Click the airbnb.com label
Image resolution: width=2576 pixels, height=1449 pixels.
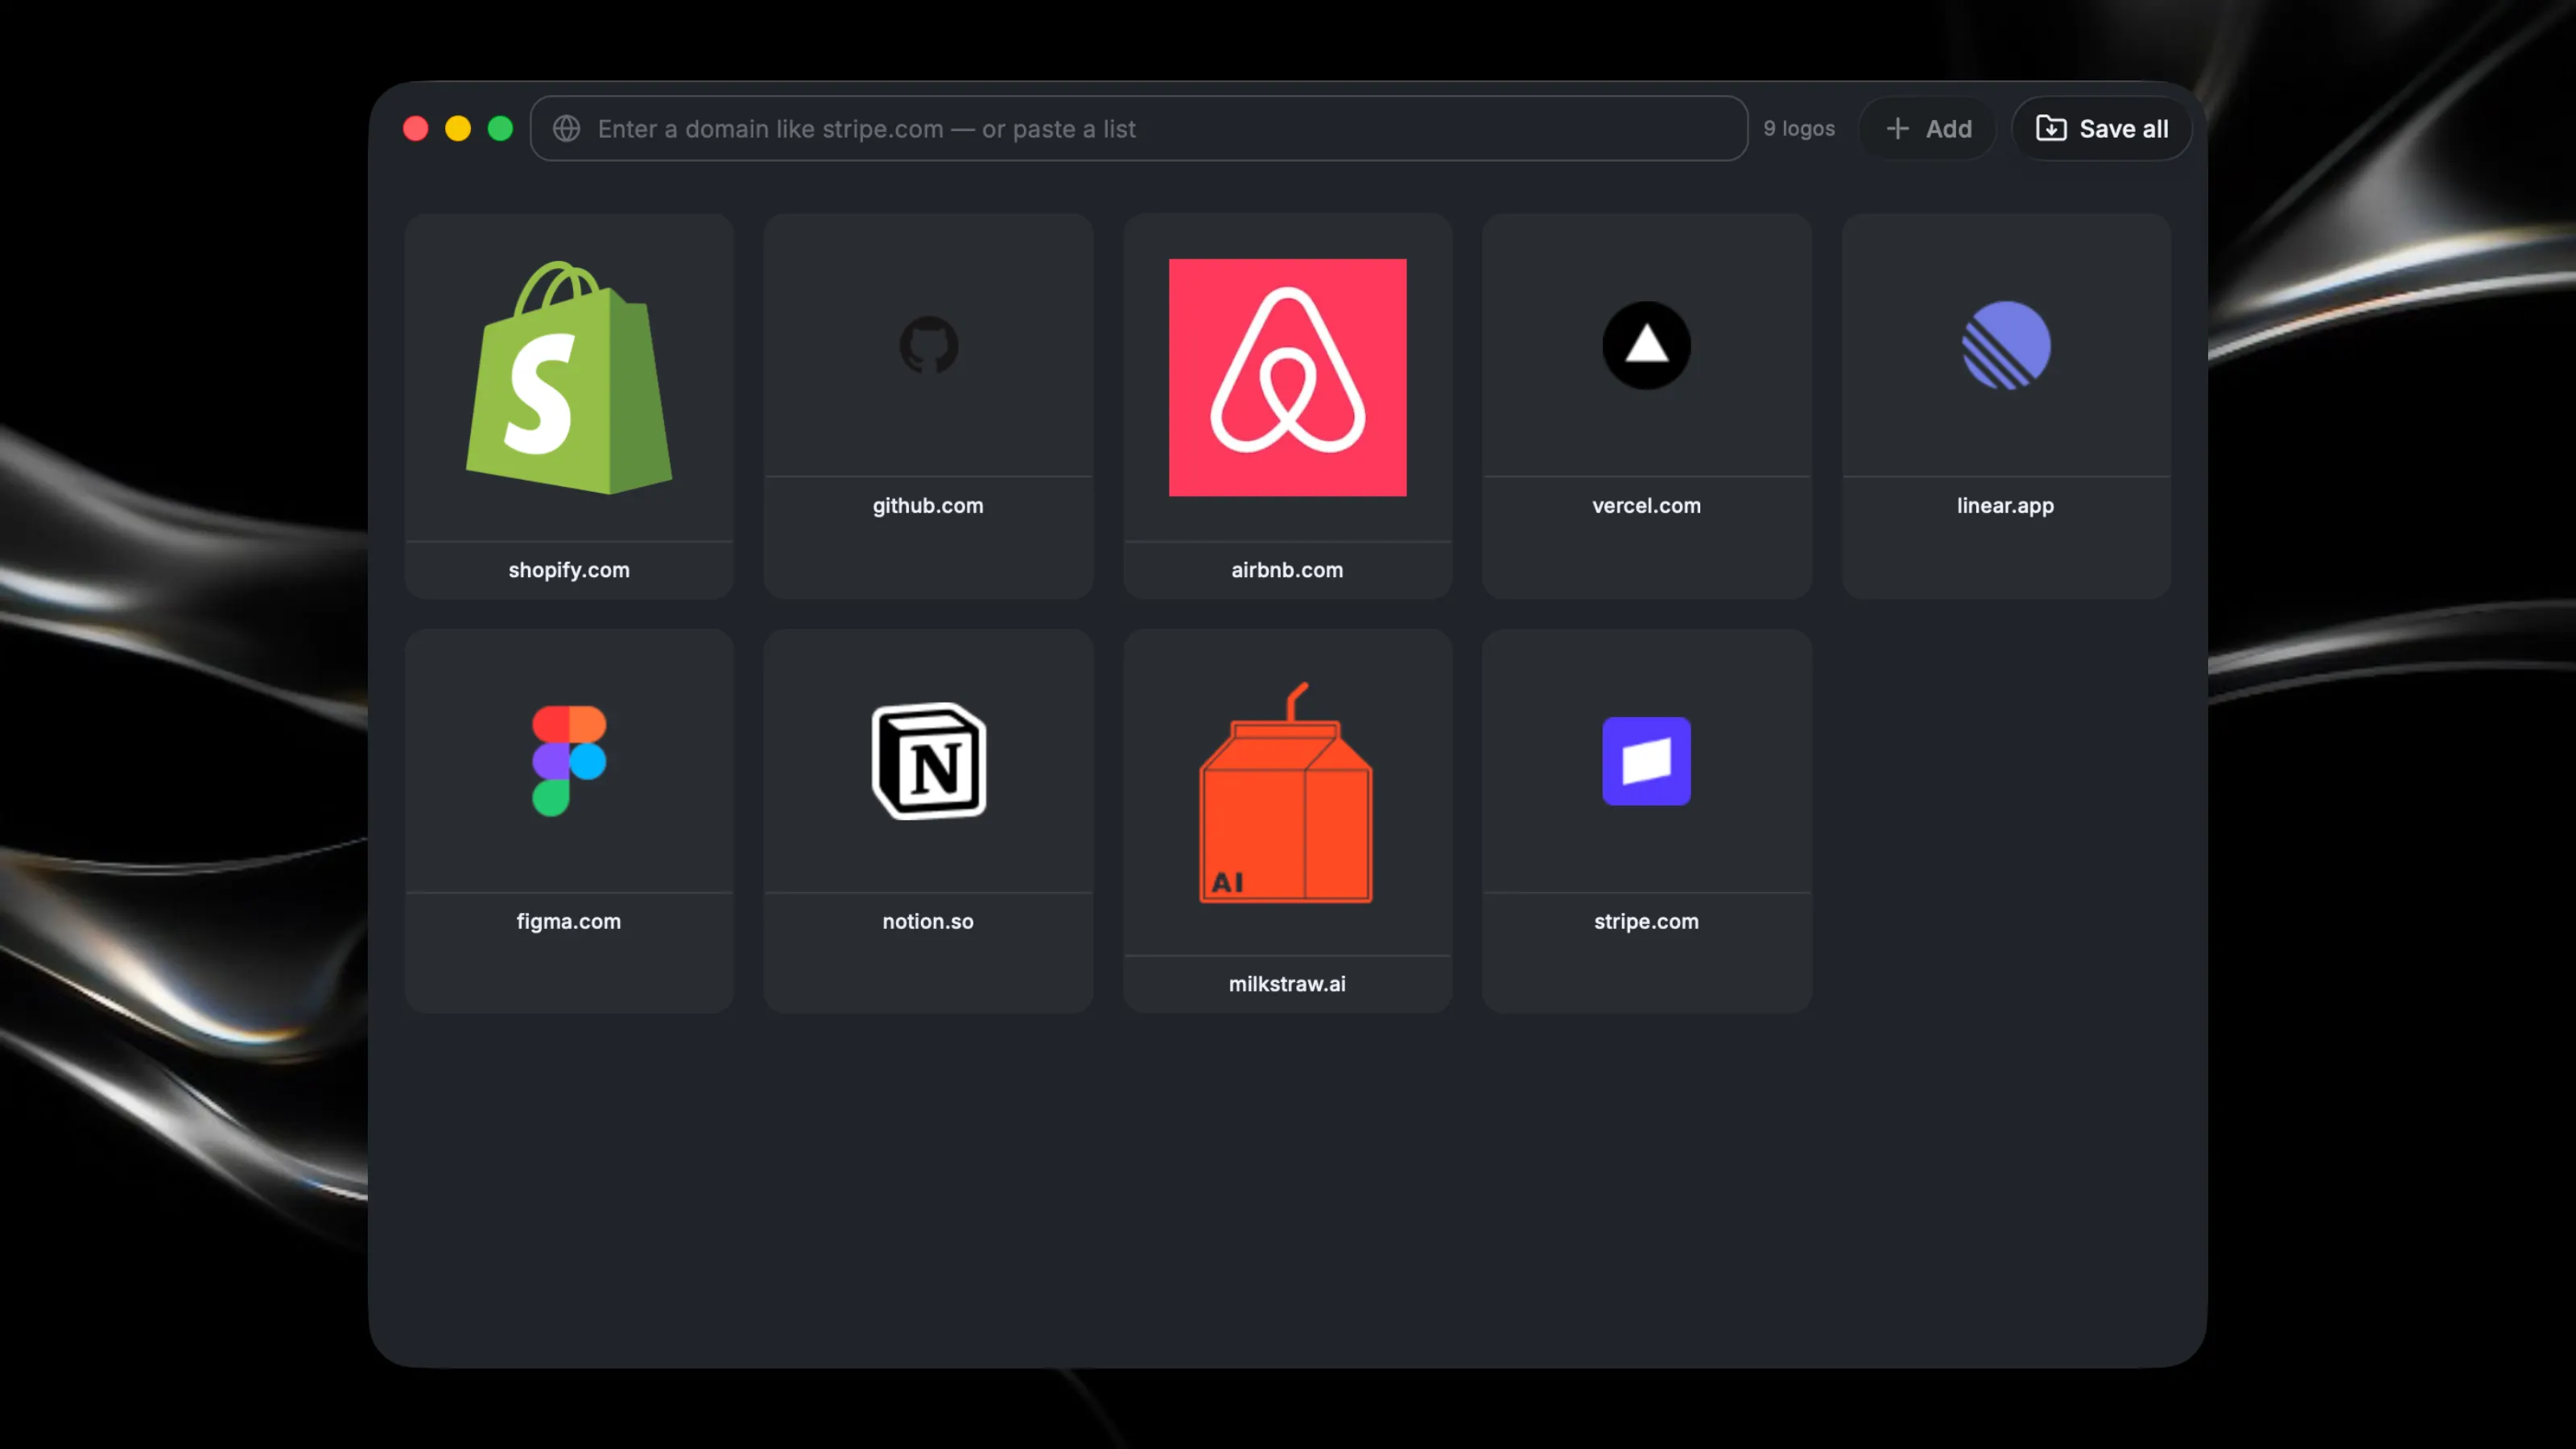pos(1287,570)
